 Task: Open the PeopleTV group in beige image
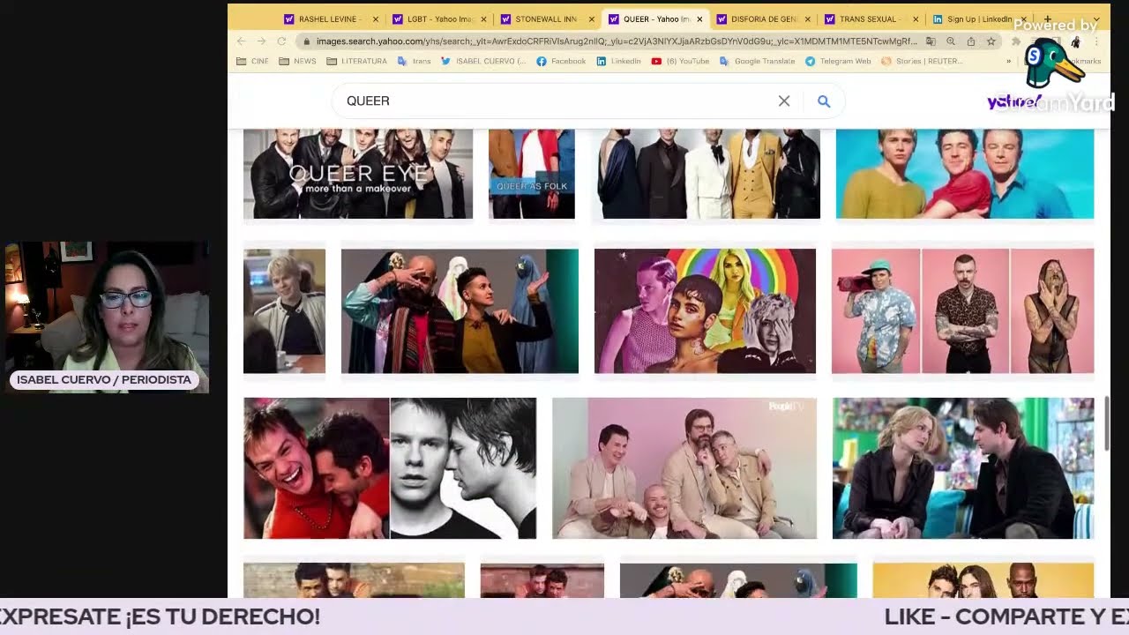point(684,468)
